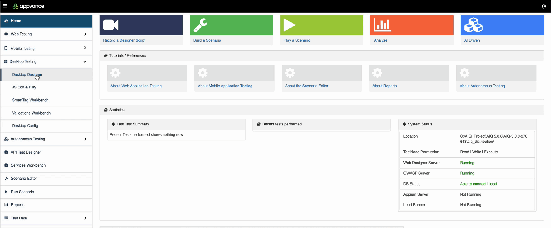
Task: Click the cubes AI Driven tile icon
Action: pos(473,25)
